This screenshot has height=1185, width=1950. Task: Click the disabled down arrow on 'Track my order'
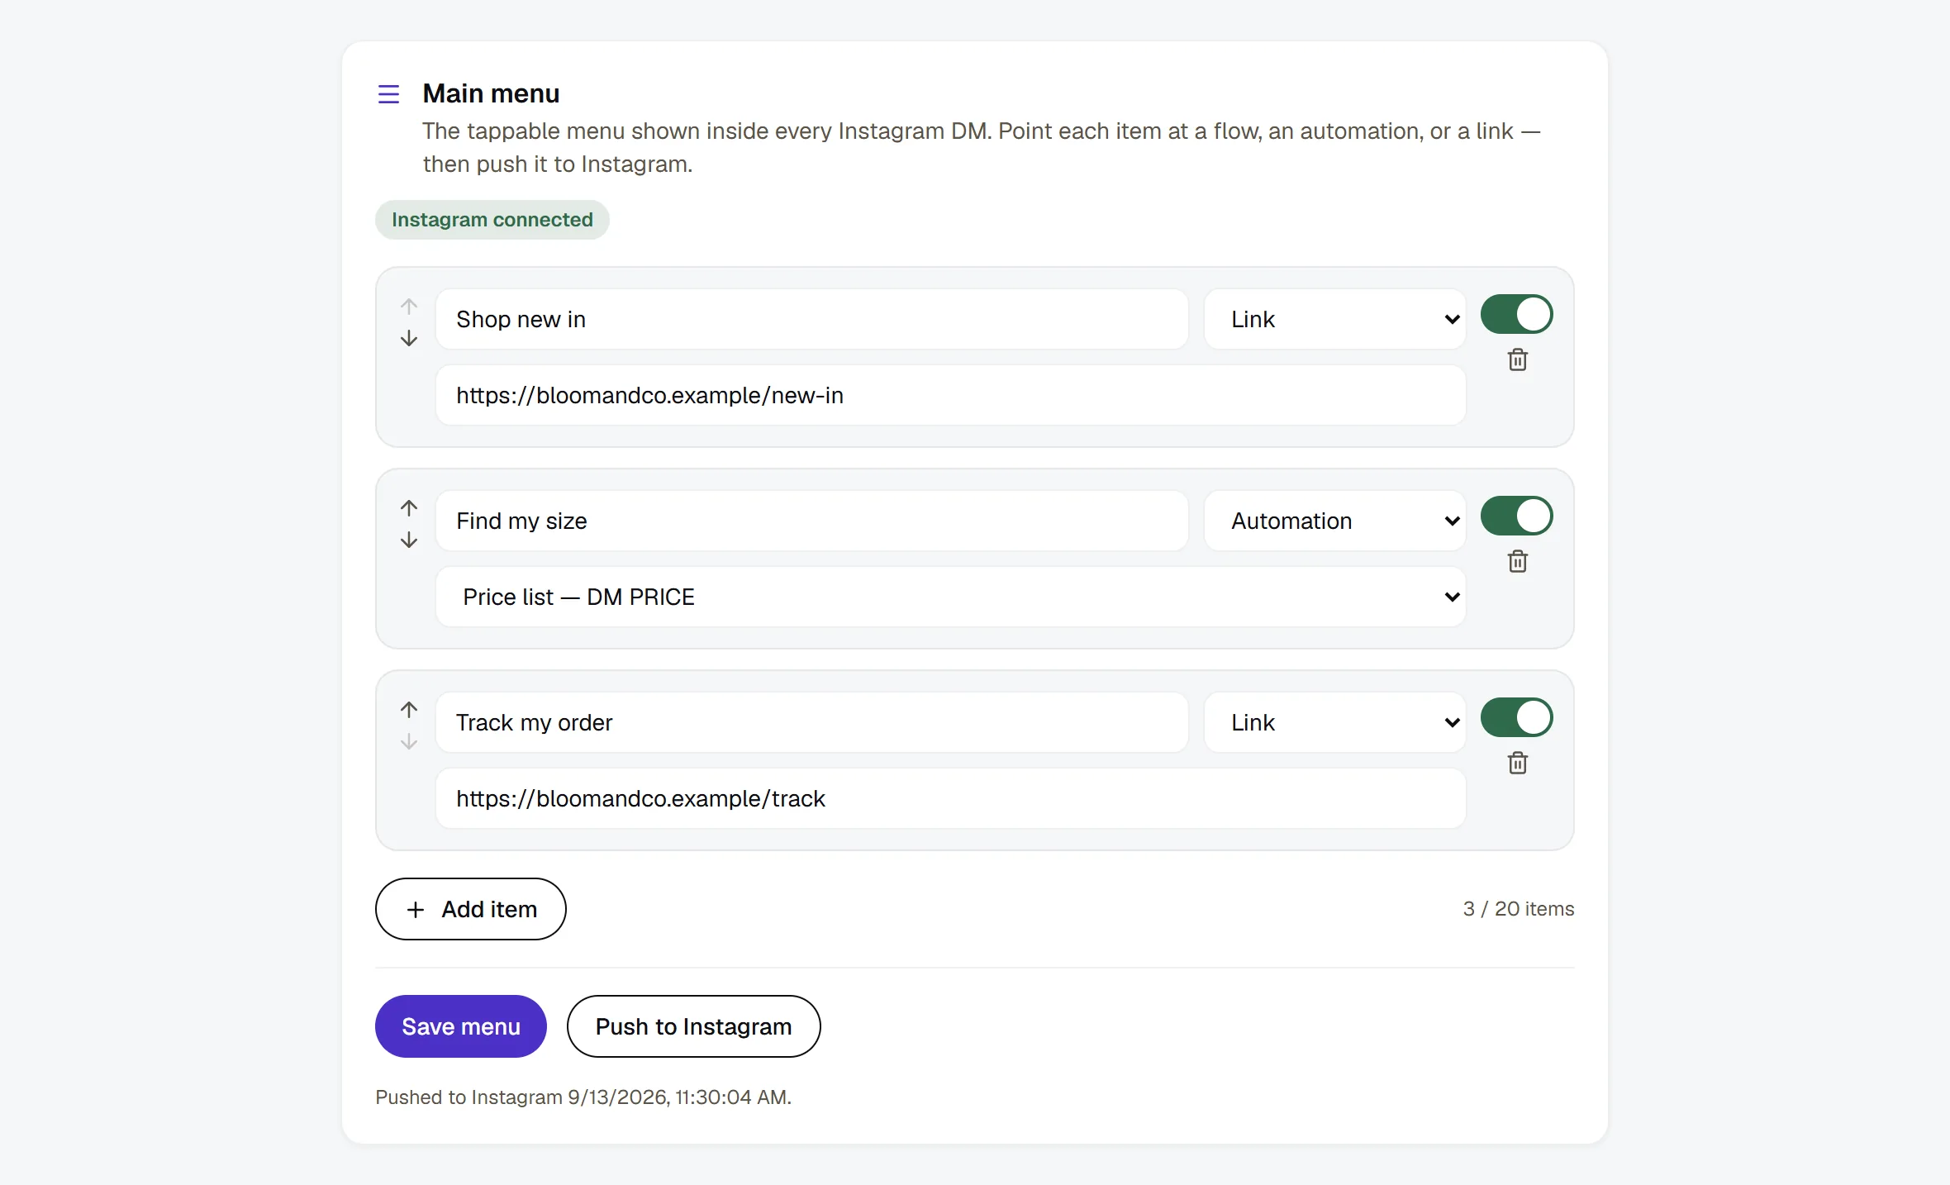click(409, 742)
